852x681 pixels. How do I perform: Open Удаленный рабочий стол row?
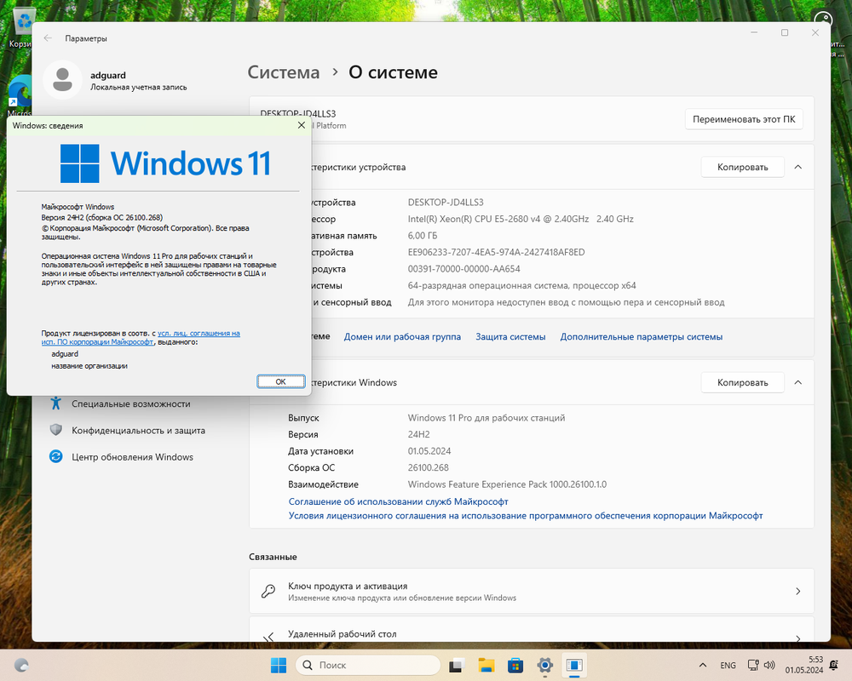pyautogui.click(x=532, y=630)
